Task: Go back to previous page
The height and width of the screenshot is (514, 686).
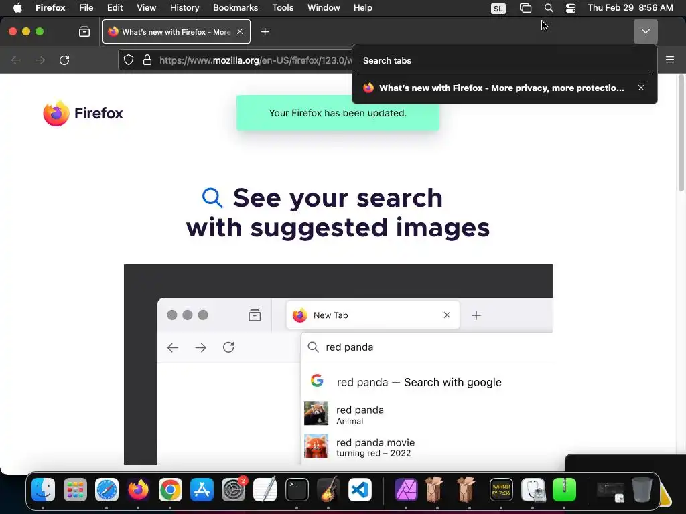Action: pos(16,60)
